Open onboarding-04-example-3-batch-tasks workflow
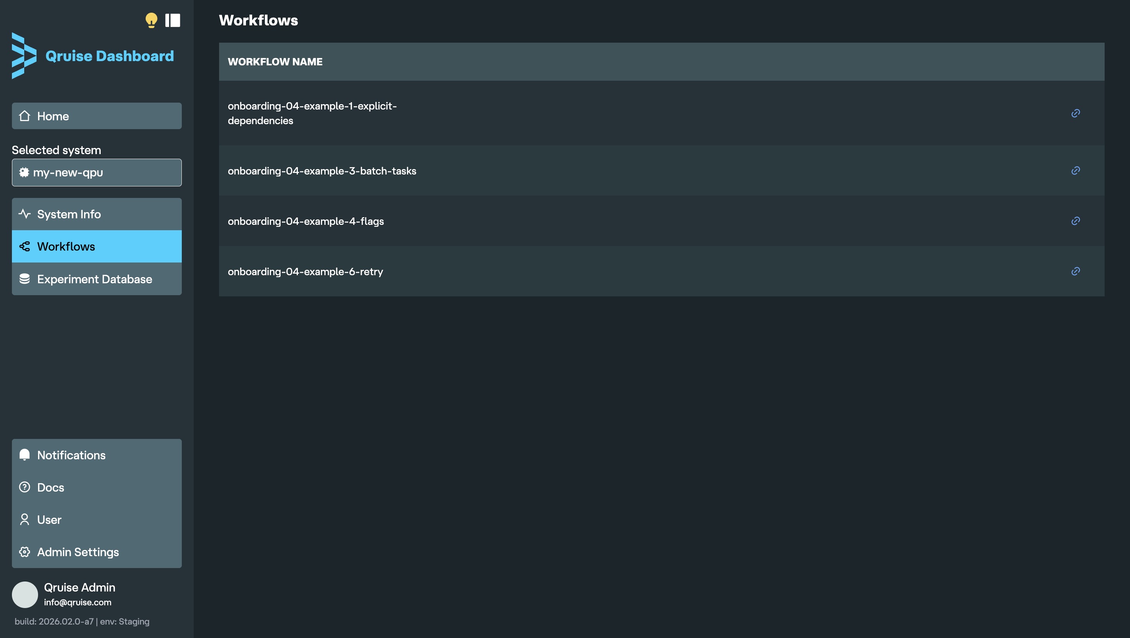Image resolution: width=1130 pixels, height=638 pixels. [x=322, y=171]
